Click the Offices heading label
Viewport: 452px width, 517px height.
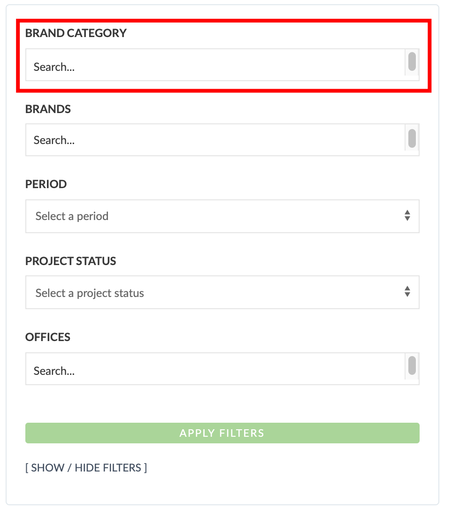(48, 337)
